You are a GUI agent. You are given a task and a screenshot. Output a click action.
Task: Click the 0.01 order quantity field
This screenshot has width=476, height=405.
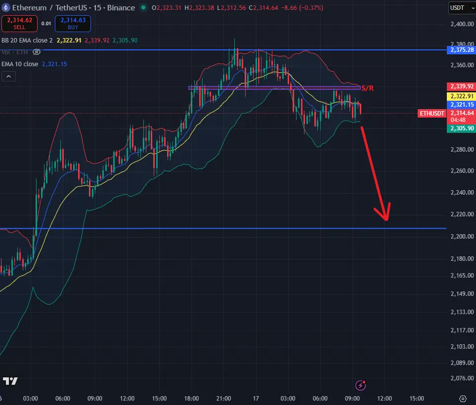click(x=45, y=23)
